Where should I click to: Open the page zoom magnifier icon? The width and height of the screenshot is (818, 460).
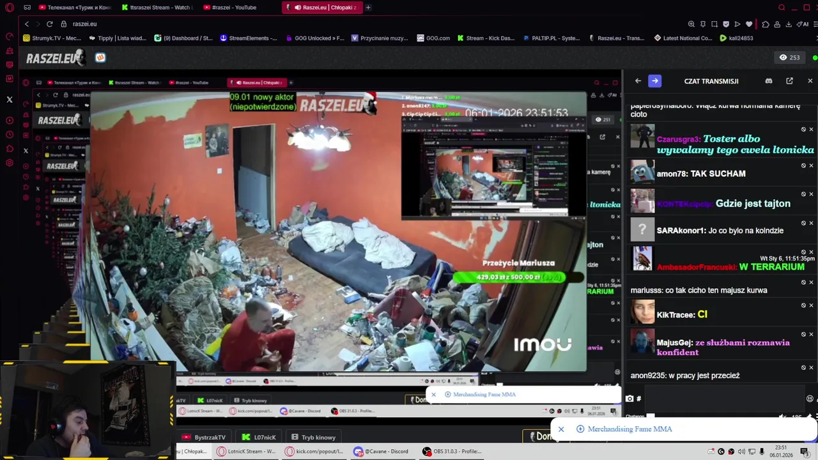click(x=691, y=24)
